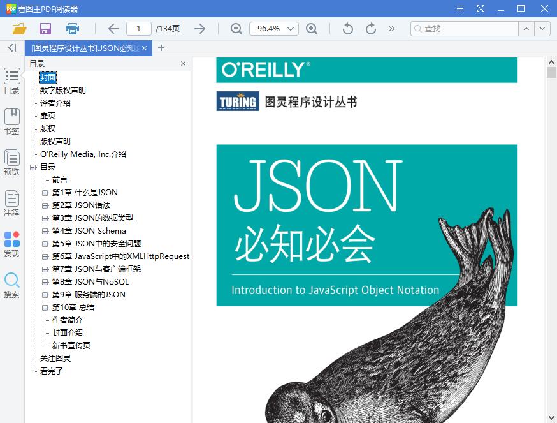Viewport: 557px width, 423px height.
Task: Open the 搜索 search sidebar panel
Action: (x=11, y=285)
